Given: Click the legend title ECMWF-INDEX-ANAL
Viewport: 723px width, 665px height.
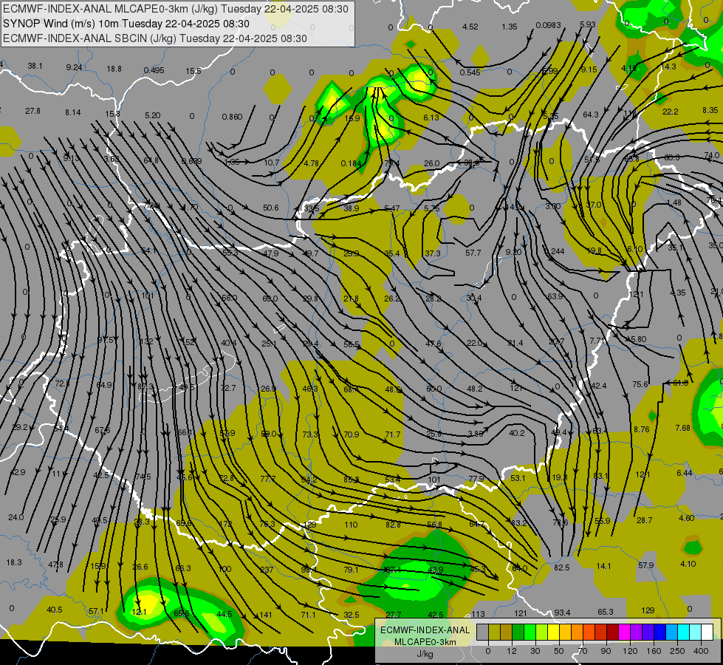Looking at the screenshot, I should [425, 630].
